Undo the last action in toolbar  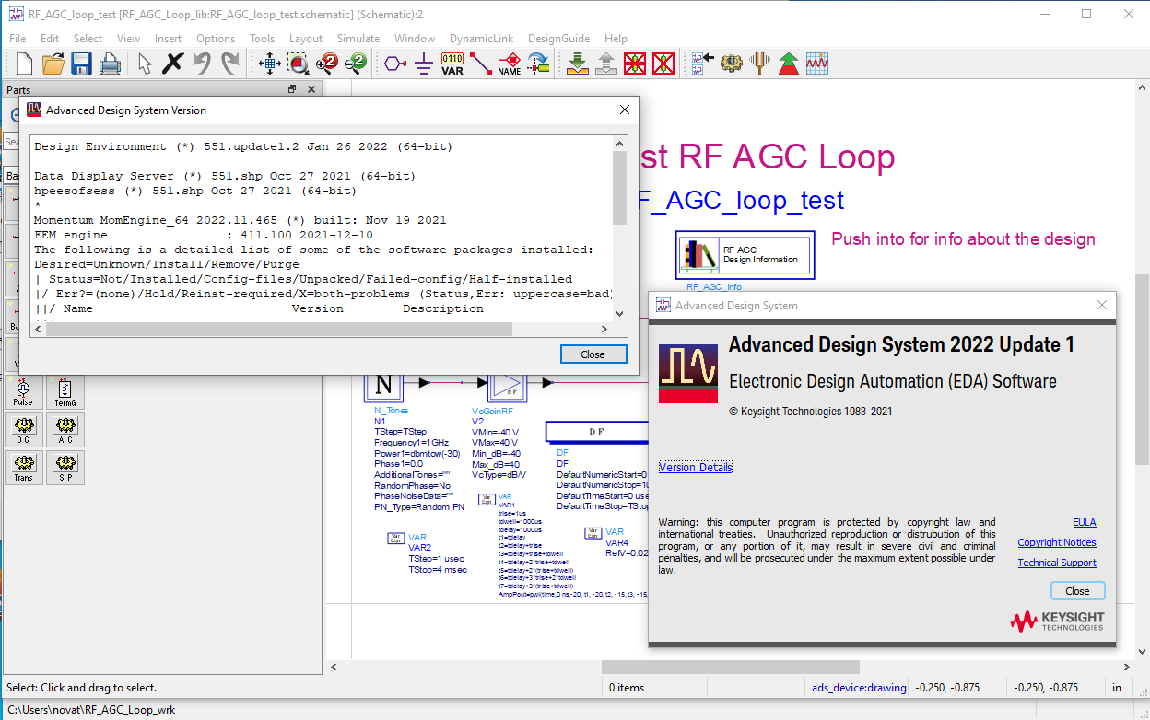point(201,64)
